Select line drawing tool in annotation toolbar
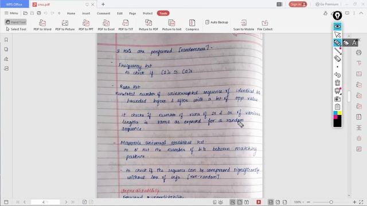The height and width of the screenshot is (206, 367). click(337, 51)
